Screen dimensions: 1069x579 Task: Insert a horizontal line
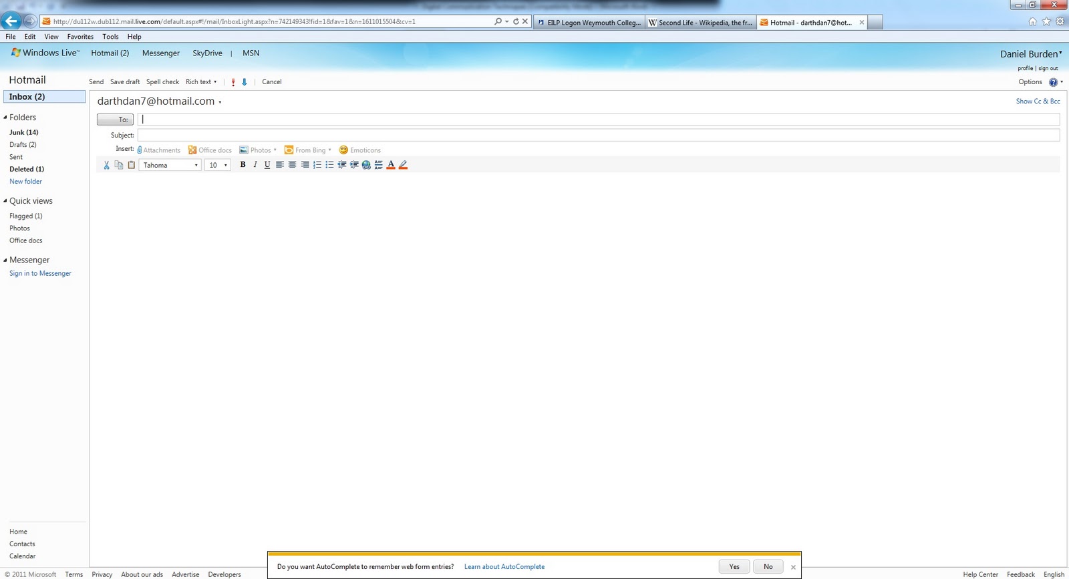point(379,165)
